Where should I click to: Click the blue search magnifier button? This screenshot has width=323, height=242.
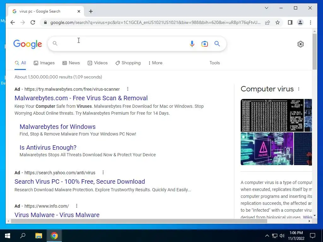tap(217, 43)
